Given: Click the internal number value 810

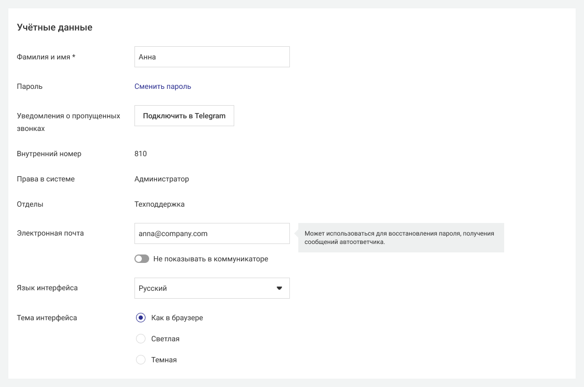Looking at the screenshot, I should [x=141, y=154].
